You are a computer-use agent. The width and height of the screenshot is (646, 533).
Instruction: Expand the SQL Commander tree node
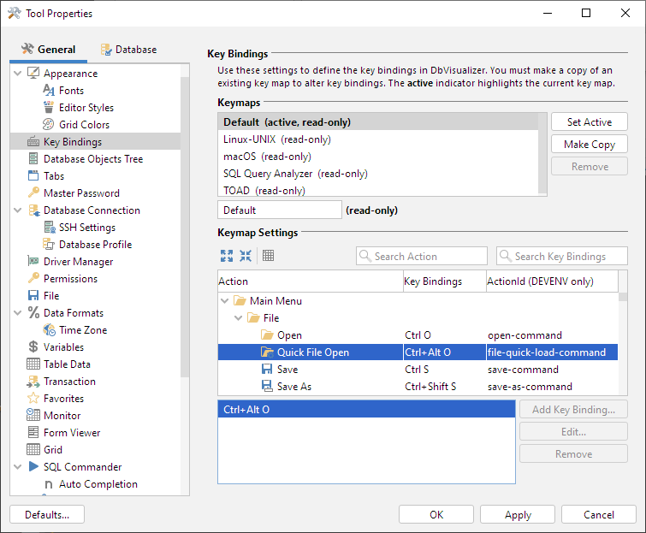coord(18,467)
